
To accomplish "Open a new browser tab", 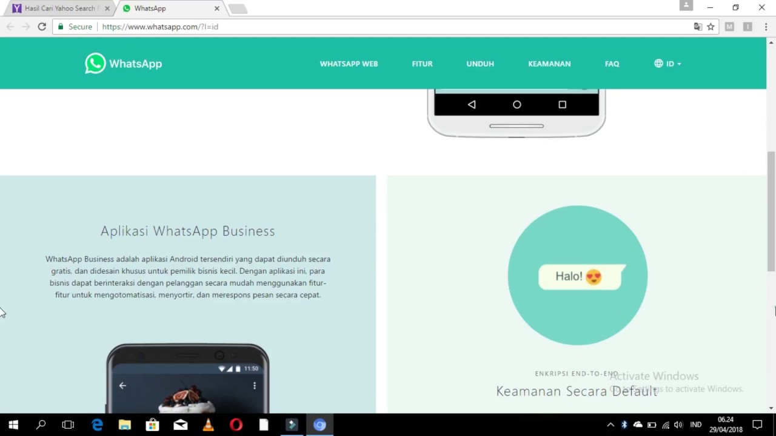I will (238, 8).
